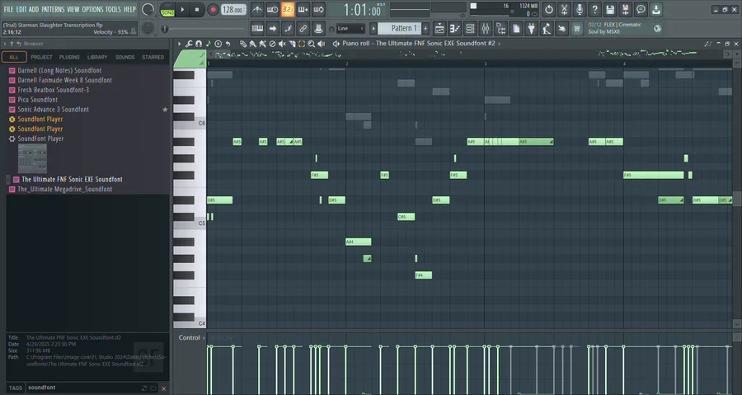The image size is (742, 395).
Task: Toggle the overdub recording icon
Action: tap(303, 9)
